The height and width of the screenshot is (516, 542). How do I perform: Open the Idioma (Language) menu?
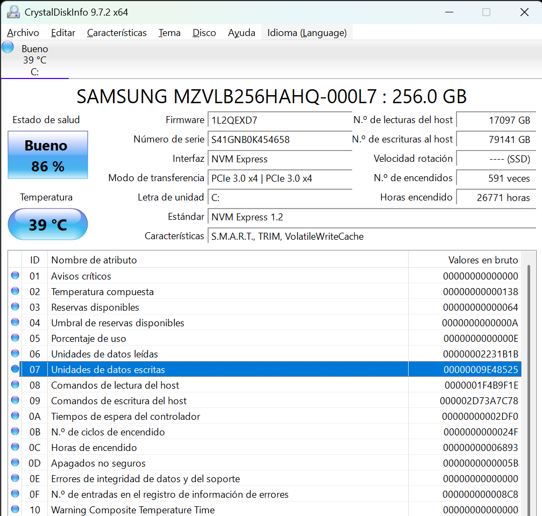pos(307,33)
